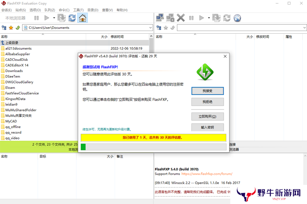Image resolution: width=307 pixels, height=204 pixels.
Task: Click the local folder tree icon
Action: (4, 28)
